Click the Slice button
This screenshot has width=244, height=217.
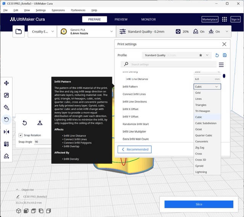[199, 204]
